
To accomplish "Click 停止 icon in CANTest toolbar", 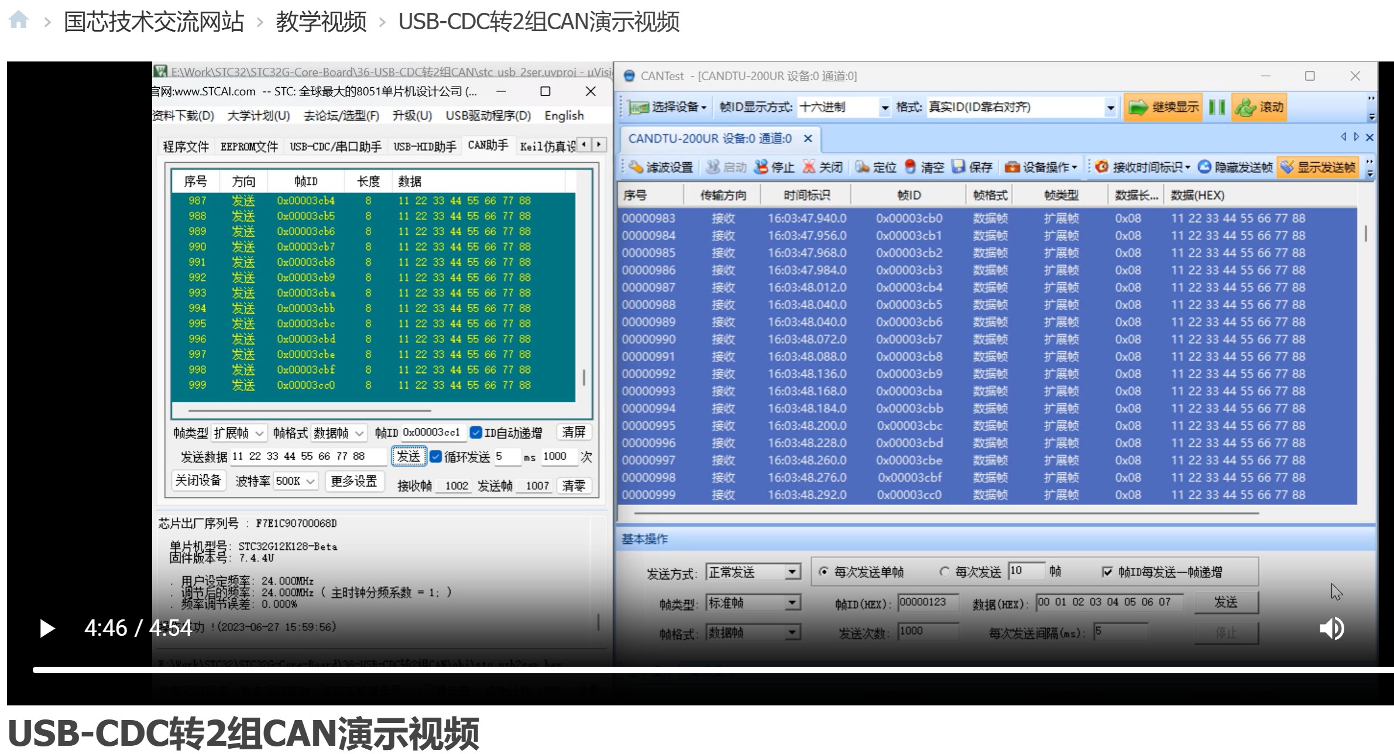I will (x=760, y=167).
